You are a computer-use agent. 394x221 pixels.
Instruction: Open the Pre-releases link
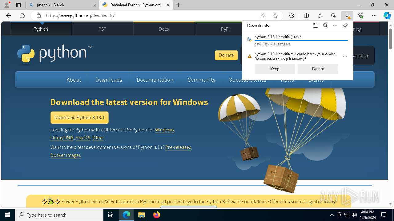(178, 147)
